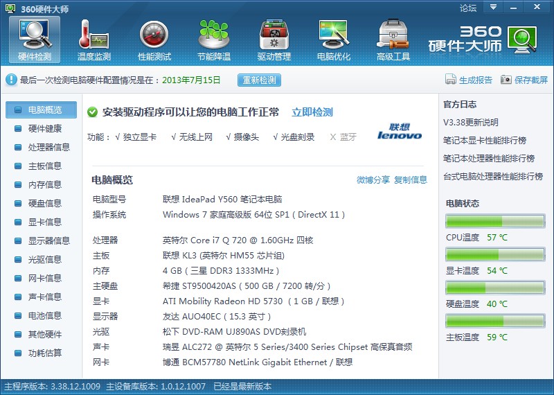Image resolution: width=554 pixels, height=395 pixels.
Task: Open the 电脑优化 computer optimization icon
Action: click(x=333, y=36)
